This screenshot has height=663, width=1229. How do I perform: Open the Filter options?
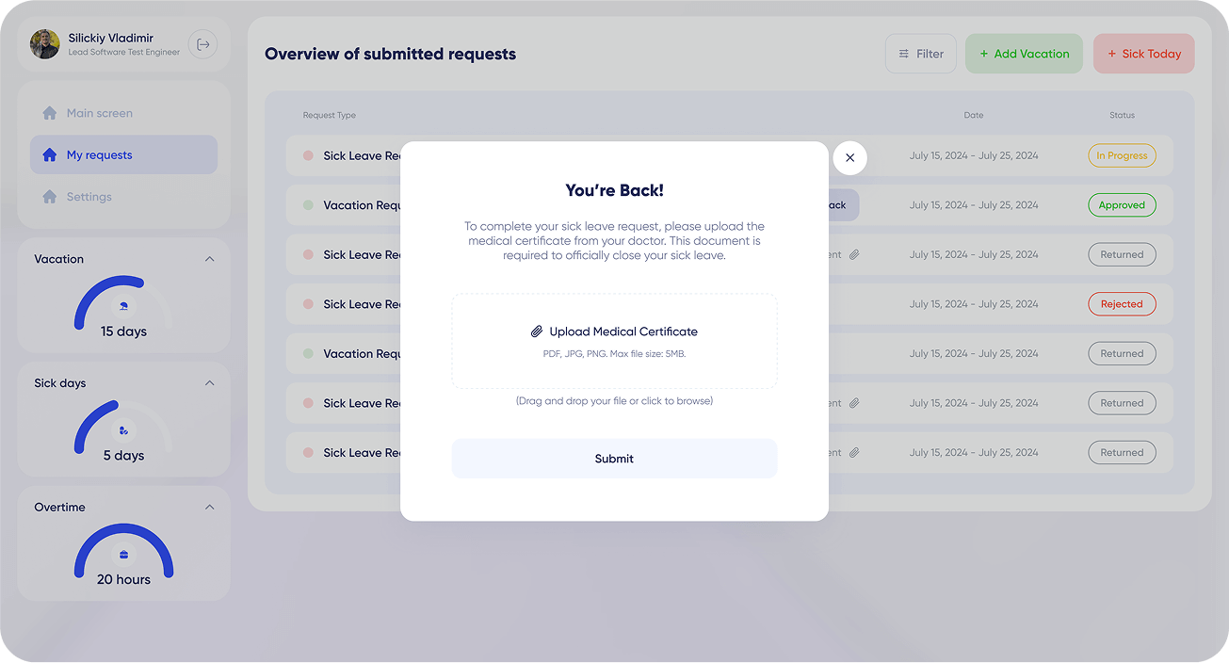tap(921, 54)
